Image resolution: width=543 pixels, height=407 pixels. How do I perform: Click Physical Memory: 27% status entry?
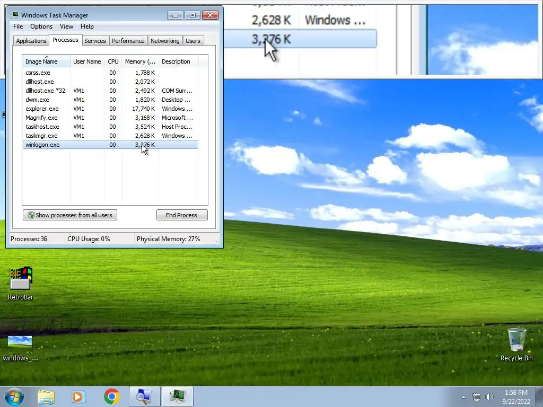coord(168,239)
